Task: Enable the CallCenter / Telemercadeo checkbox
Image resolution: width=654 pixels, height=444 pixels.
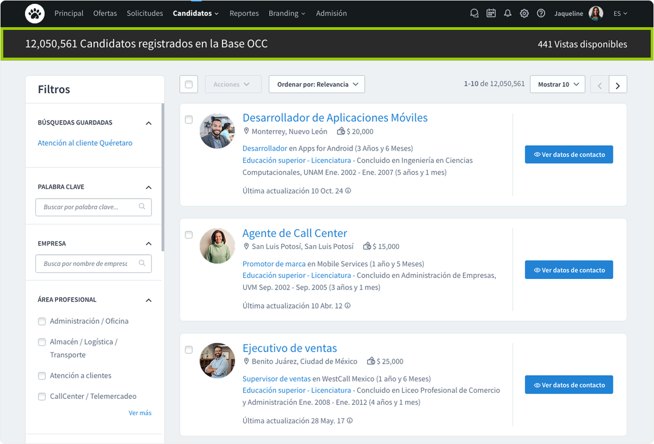Action: [42, 396]
